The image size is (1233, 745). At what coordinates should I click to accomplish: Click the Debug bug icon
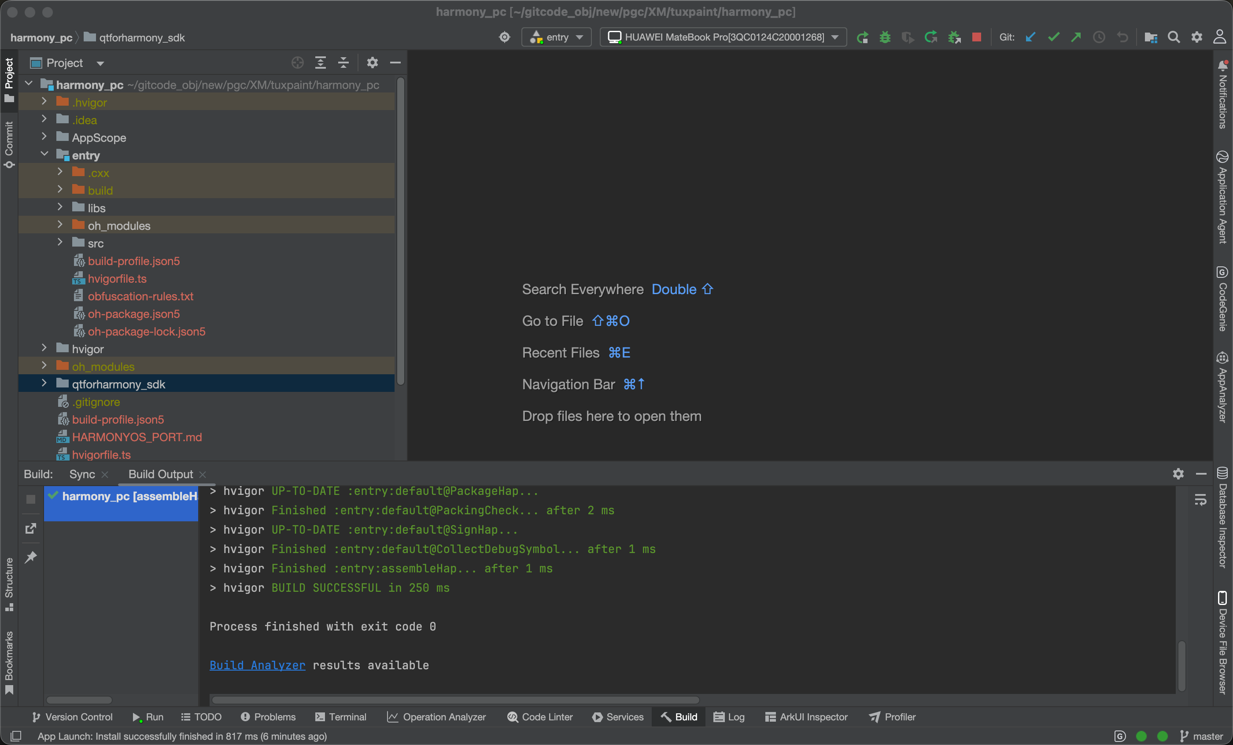click(x=885, y=37)
